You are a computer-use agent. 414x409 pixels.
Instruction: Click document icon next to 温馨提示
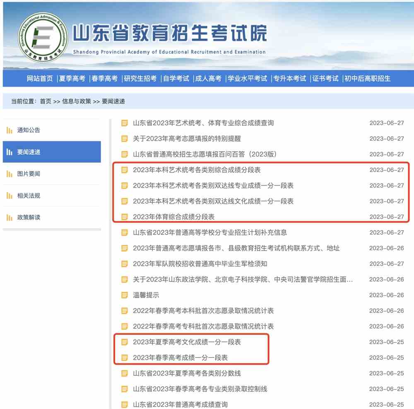click(124, 295)
